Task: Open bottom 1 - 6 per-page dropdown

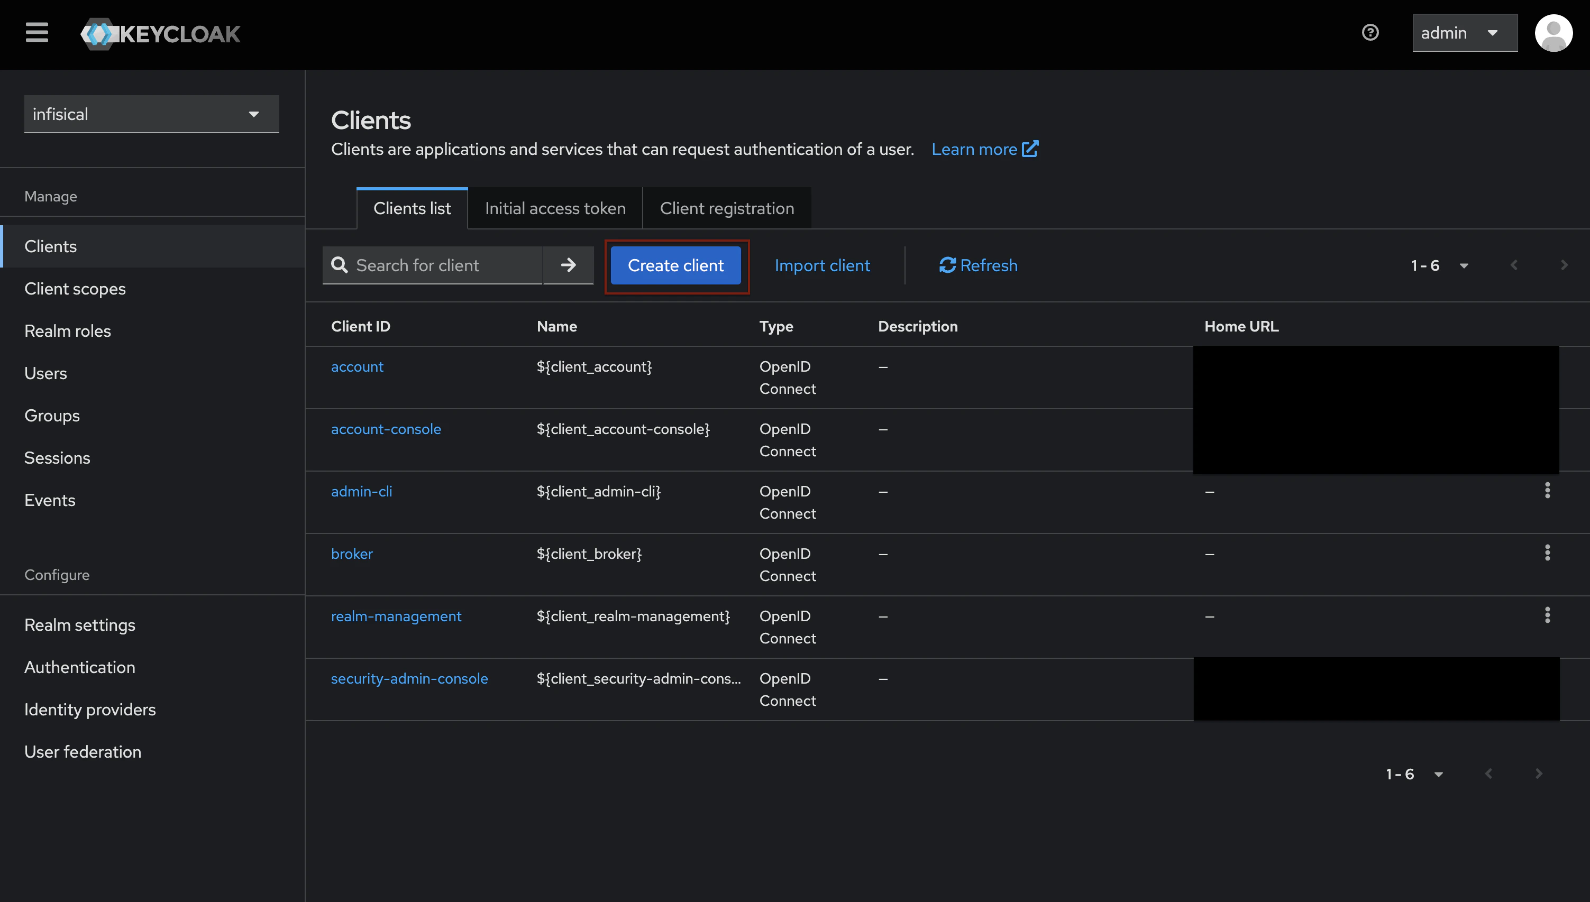Action: (1414, 775)
